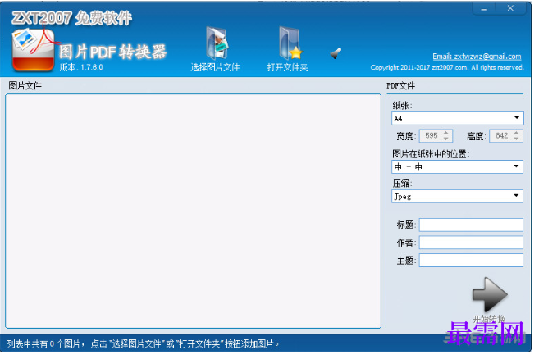The height and width of the screenshot is (359, 539).
Task: Click the 主题 subject input field
Action: click(471, 260)
